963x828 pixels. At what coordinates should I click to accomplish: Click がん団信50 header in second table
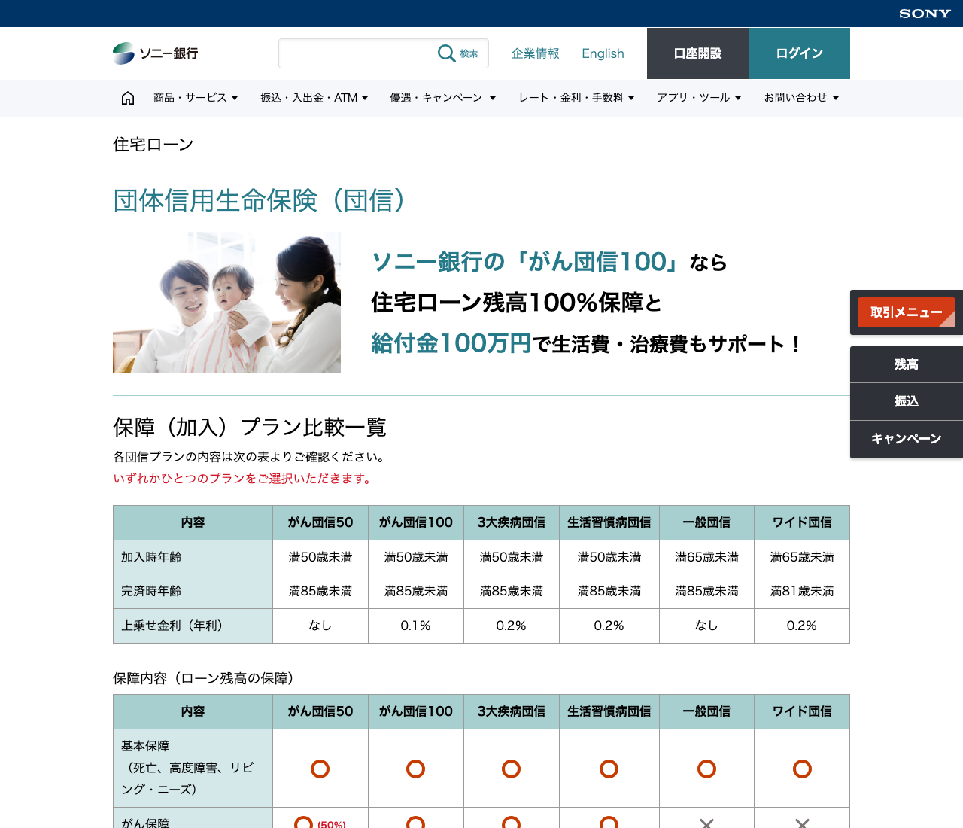click(320, 711)
